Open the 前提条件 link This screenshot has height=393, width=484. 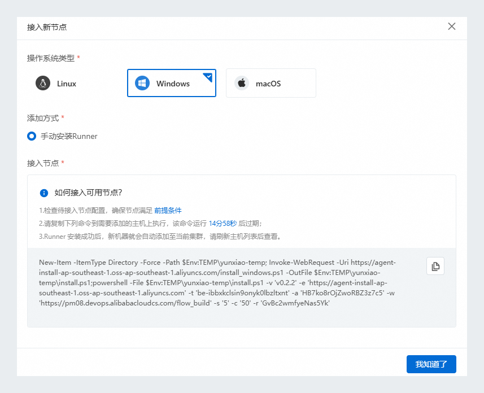click(x=168, y=211)
